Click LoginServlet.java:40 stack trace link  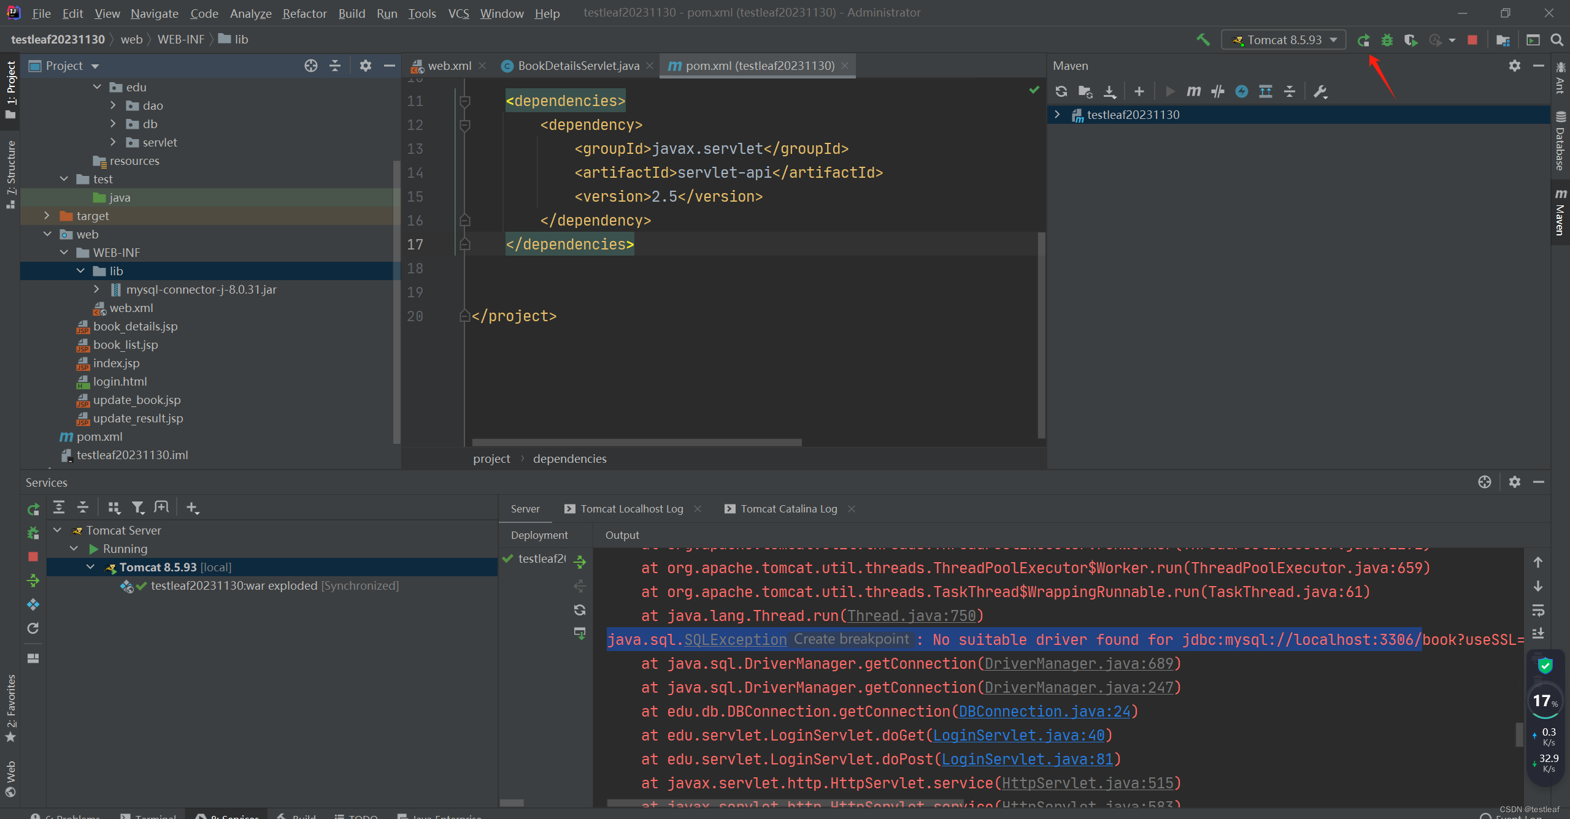(x=1018, y=735)
